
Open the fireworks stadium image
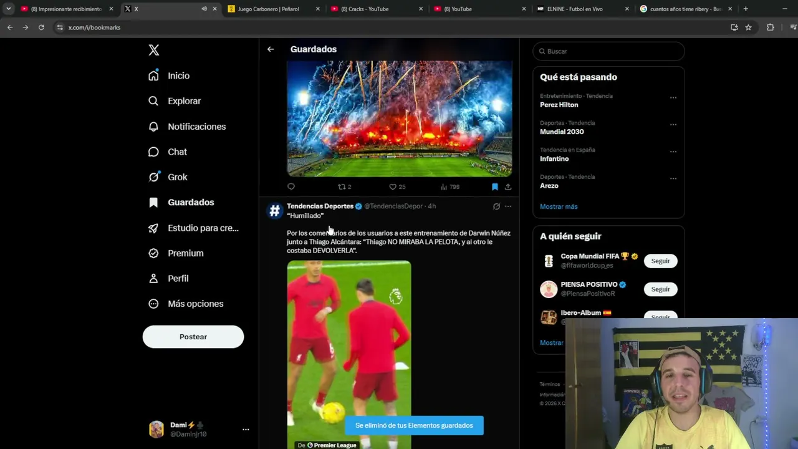[x=400, y=119]
